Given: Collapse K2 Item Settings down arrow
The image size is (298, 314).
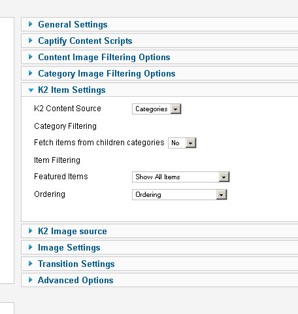Looking at the screenshot, I should pyautogui.click(x=31, y=90).
